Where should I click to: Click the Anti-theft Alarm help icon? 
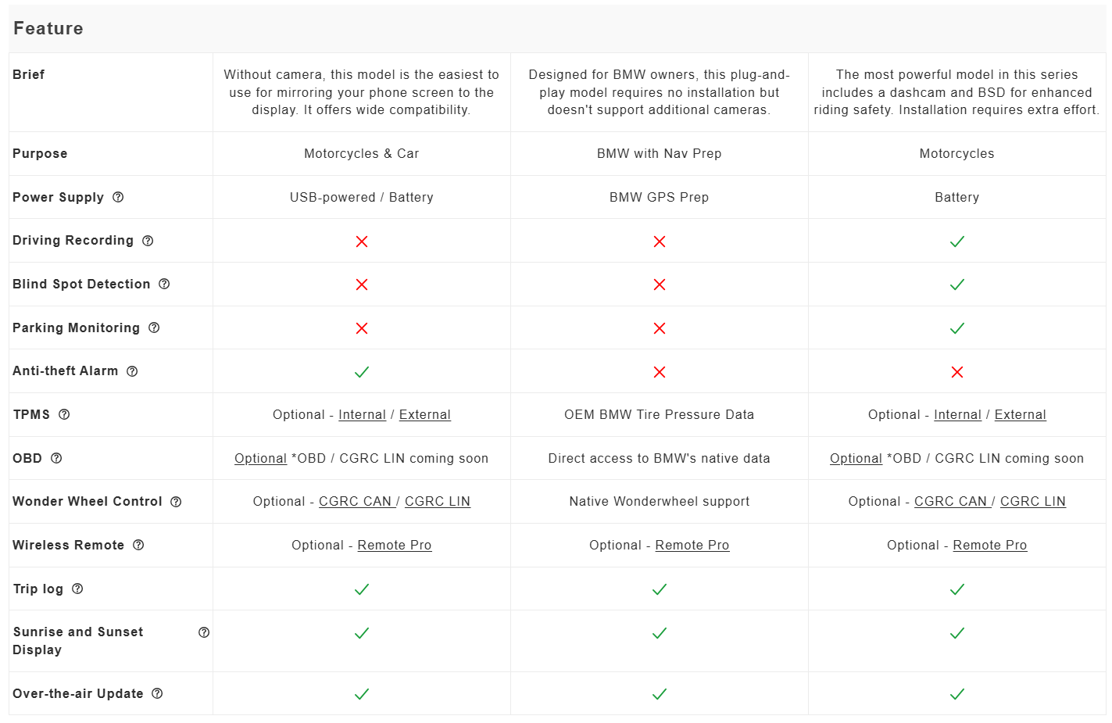(x=132, y=371)
